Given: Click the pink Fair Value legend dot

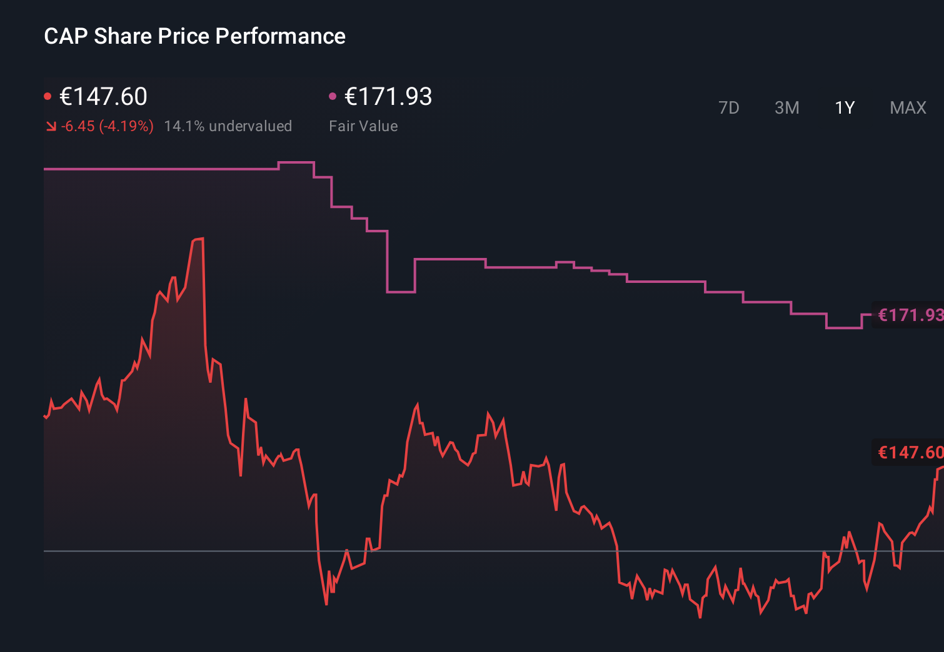Looking at the screenshot, I should point(334,95).
